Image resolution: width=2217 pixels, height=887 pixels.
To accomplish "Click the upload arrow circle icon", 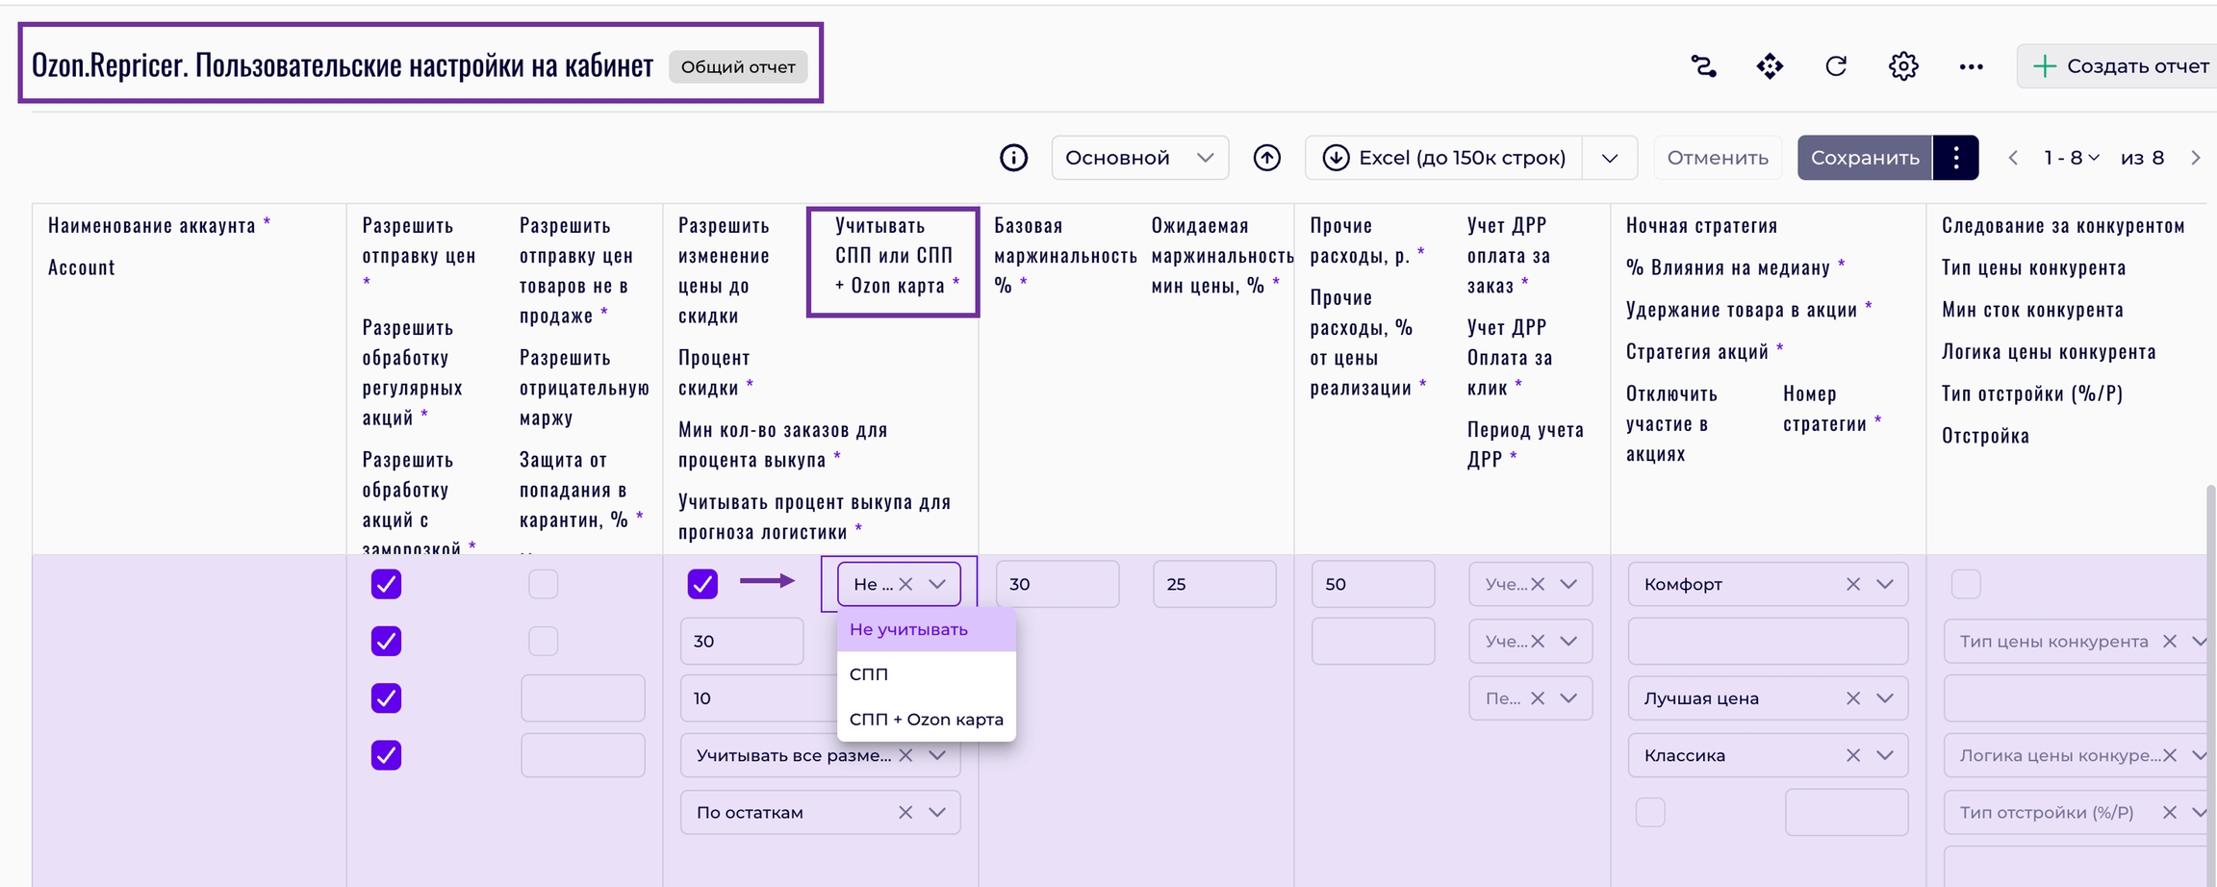I will 1266,158.
